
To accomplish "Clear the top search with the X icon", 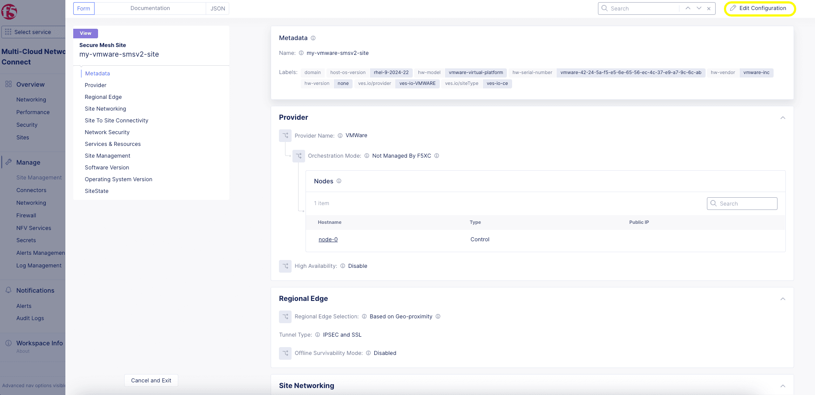I will (709, 9).
